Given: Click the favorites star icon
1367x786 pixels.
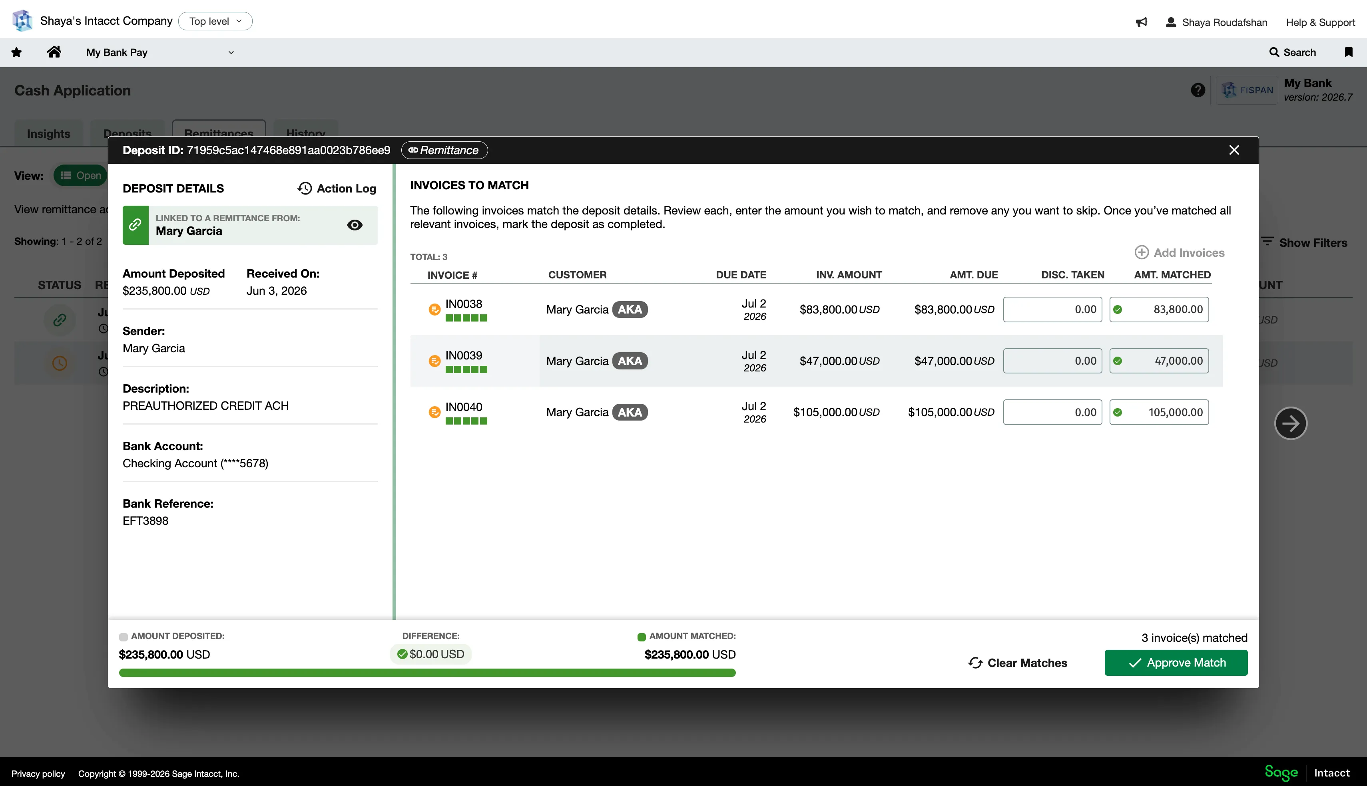Looking at the screenshot, I should (x=17, y=52).
